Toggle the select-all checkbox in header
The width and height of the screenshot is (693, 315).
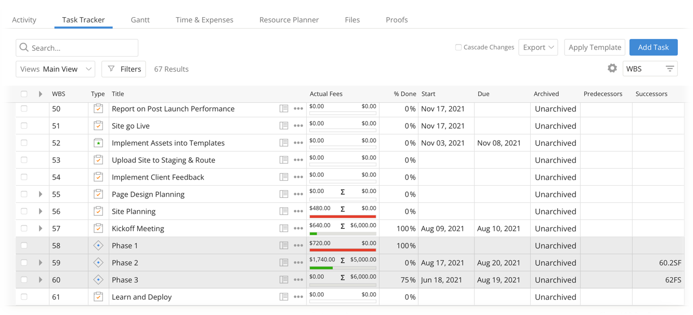point(24,94)
